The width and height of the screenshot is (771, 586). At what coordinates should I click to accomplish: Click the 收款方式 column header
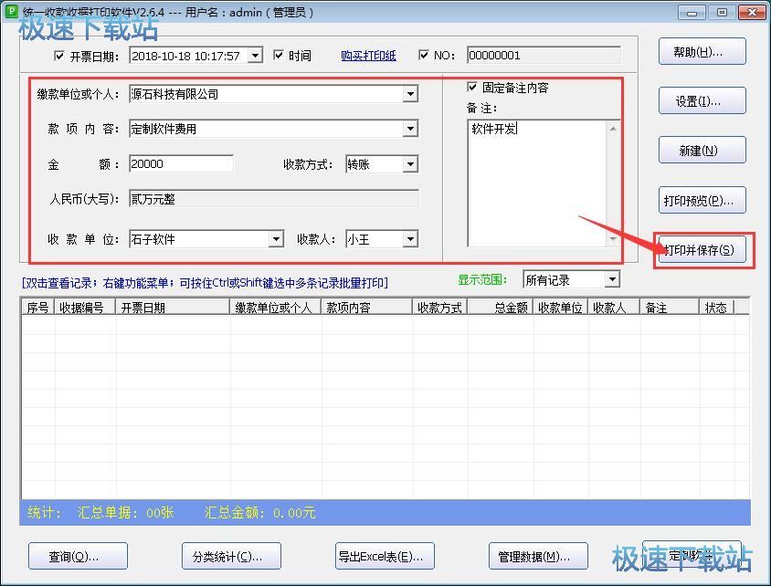pos(439,308)
